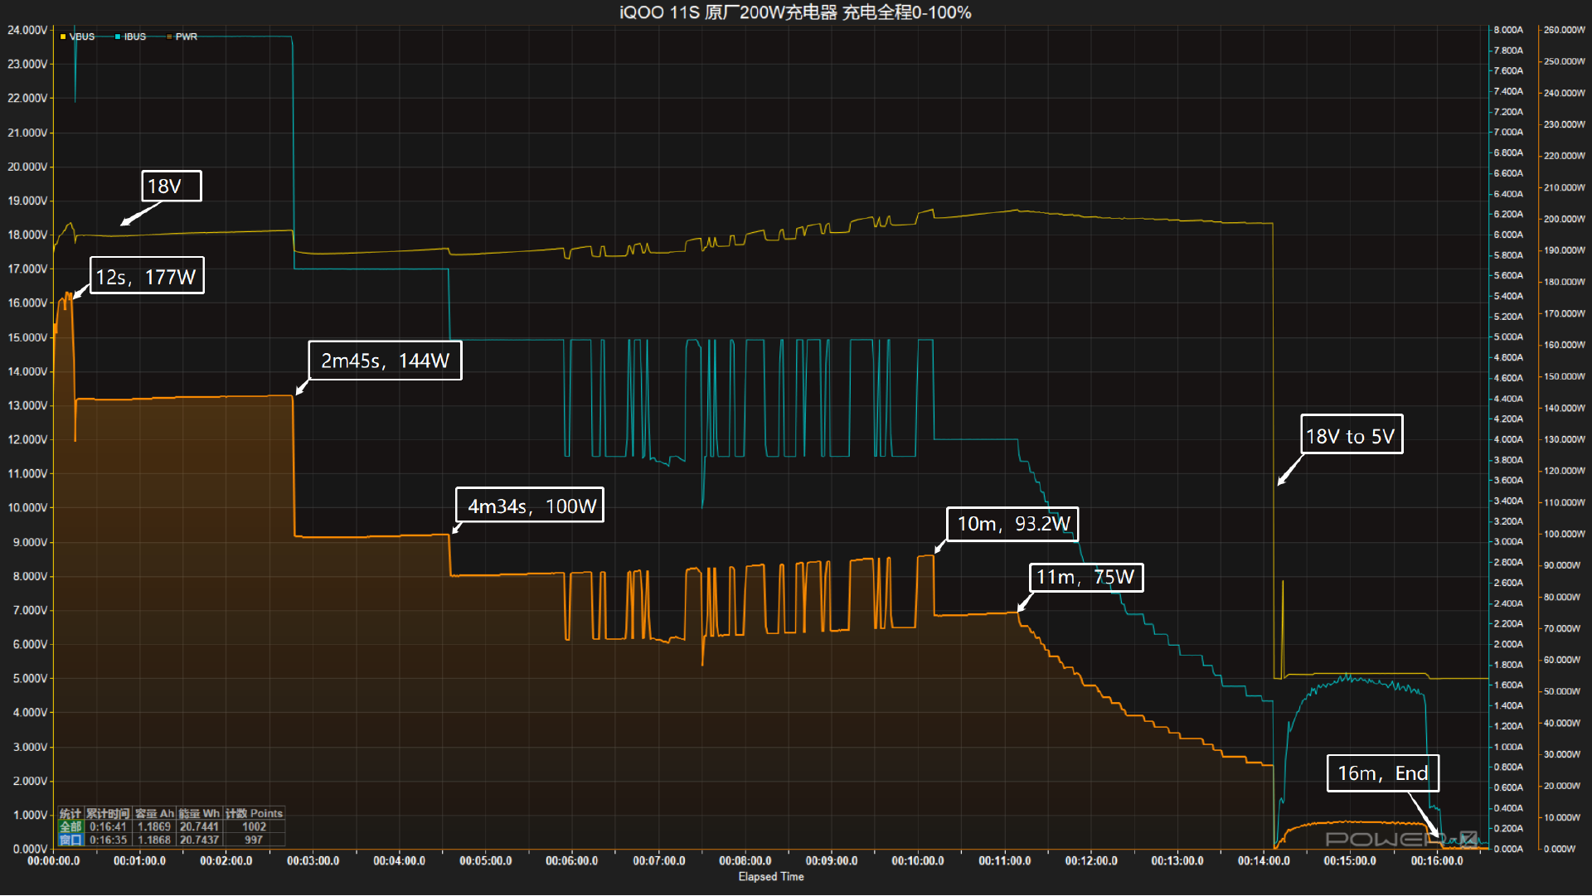Click the '2m45s, 144W' annotation box
Screen dimensions: 1592x896
point(385,361)
